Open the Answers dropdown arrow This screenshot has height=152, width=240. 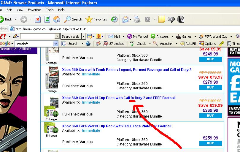coord(172,37)
